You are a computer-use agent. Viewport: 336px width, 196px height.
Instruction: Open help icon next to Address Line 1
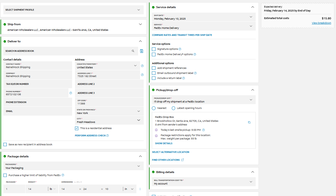point(142,75)
